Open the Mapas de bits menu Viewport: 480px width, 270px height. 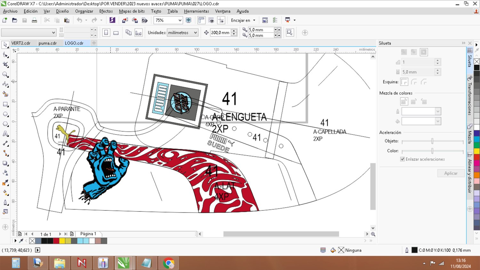point(132,11)
